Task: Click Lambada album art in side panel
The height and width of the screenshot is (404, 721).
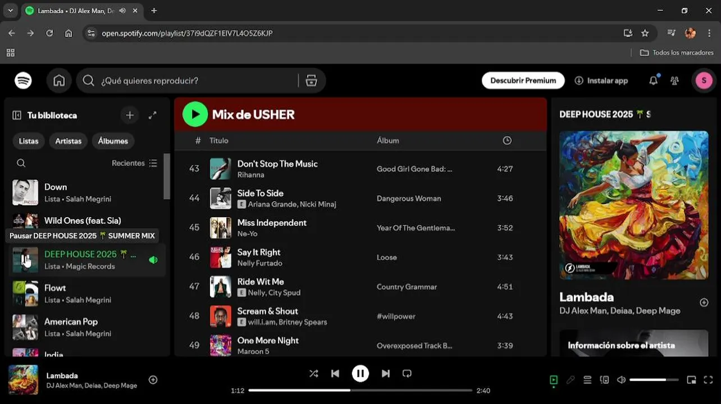Action: tap(633, 205)
